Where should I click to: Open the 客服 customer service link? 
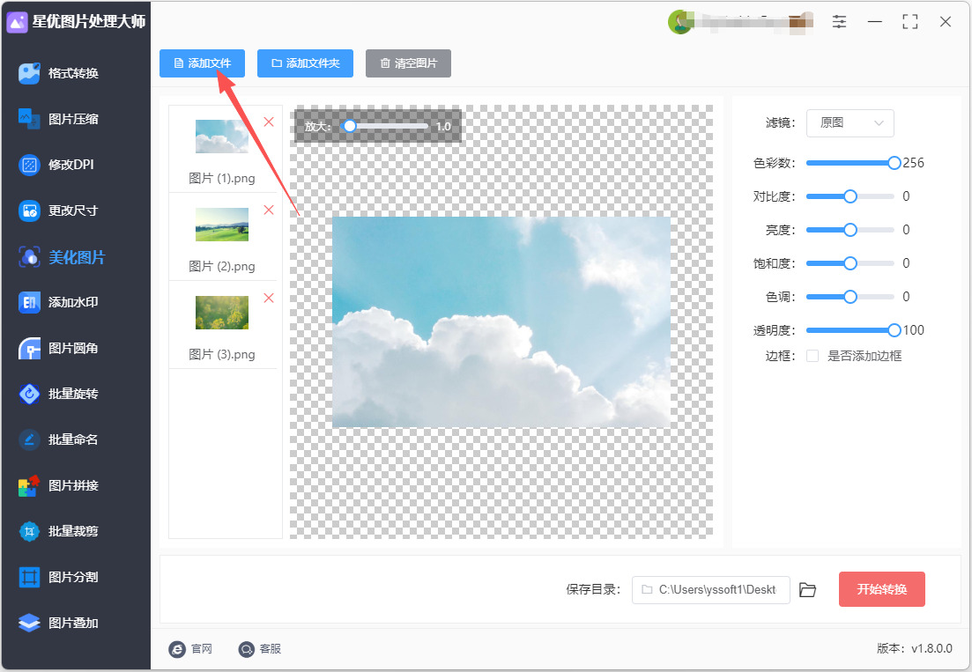tap(260, 648)
